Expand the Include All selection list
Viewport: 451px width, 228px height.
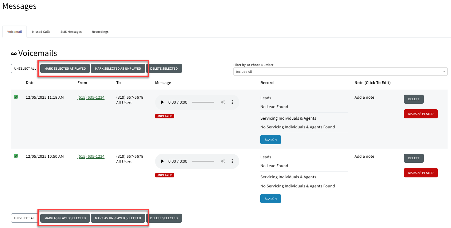[340, 71]
